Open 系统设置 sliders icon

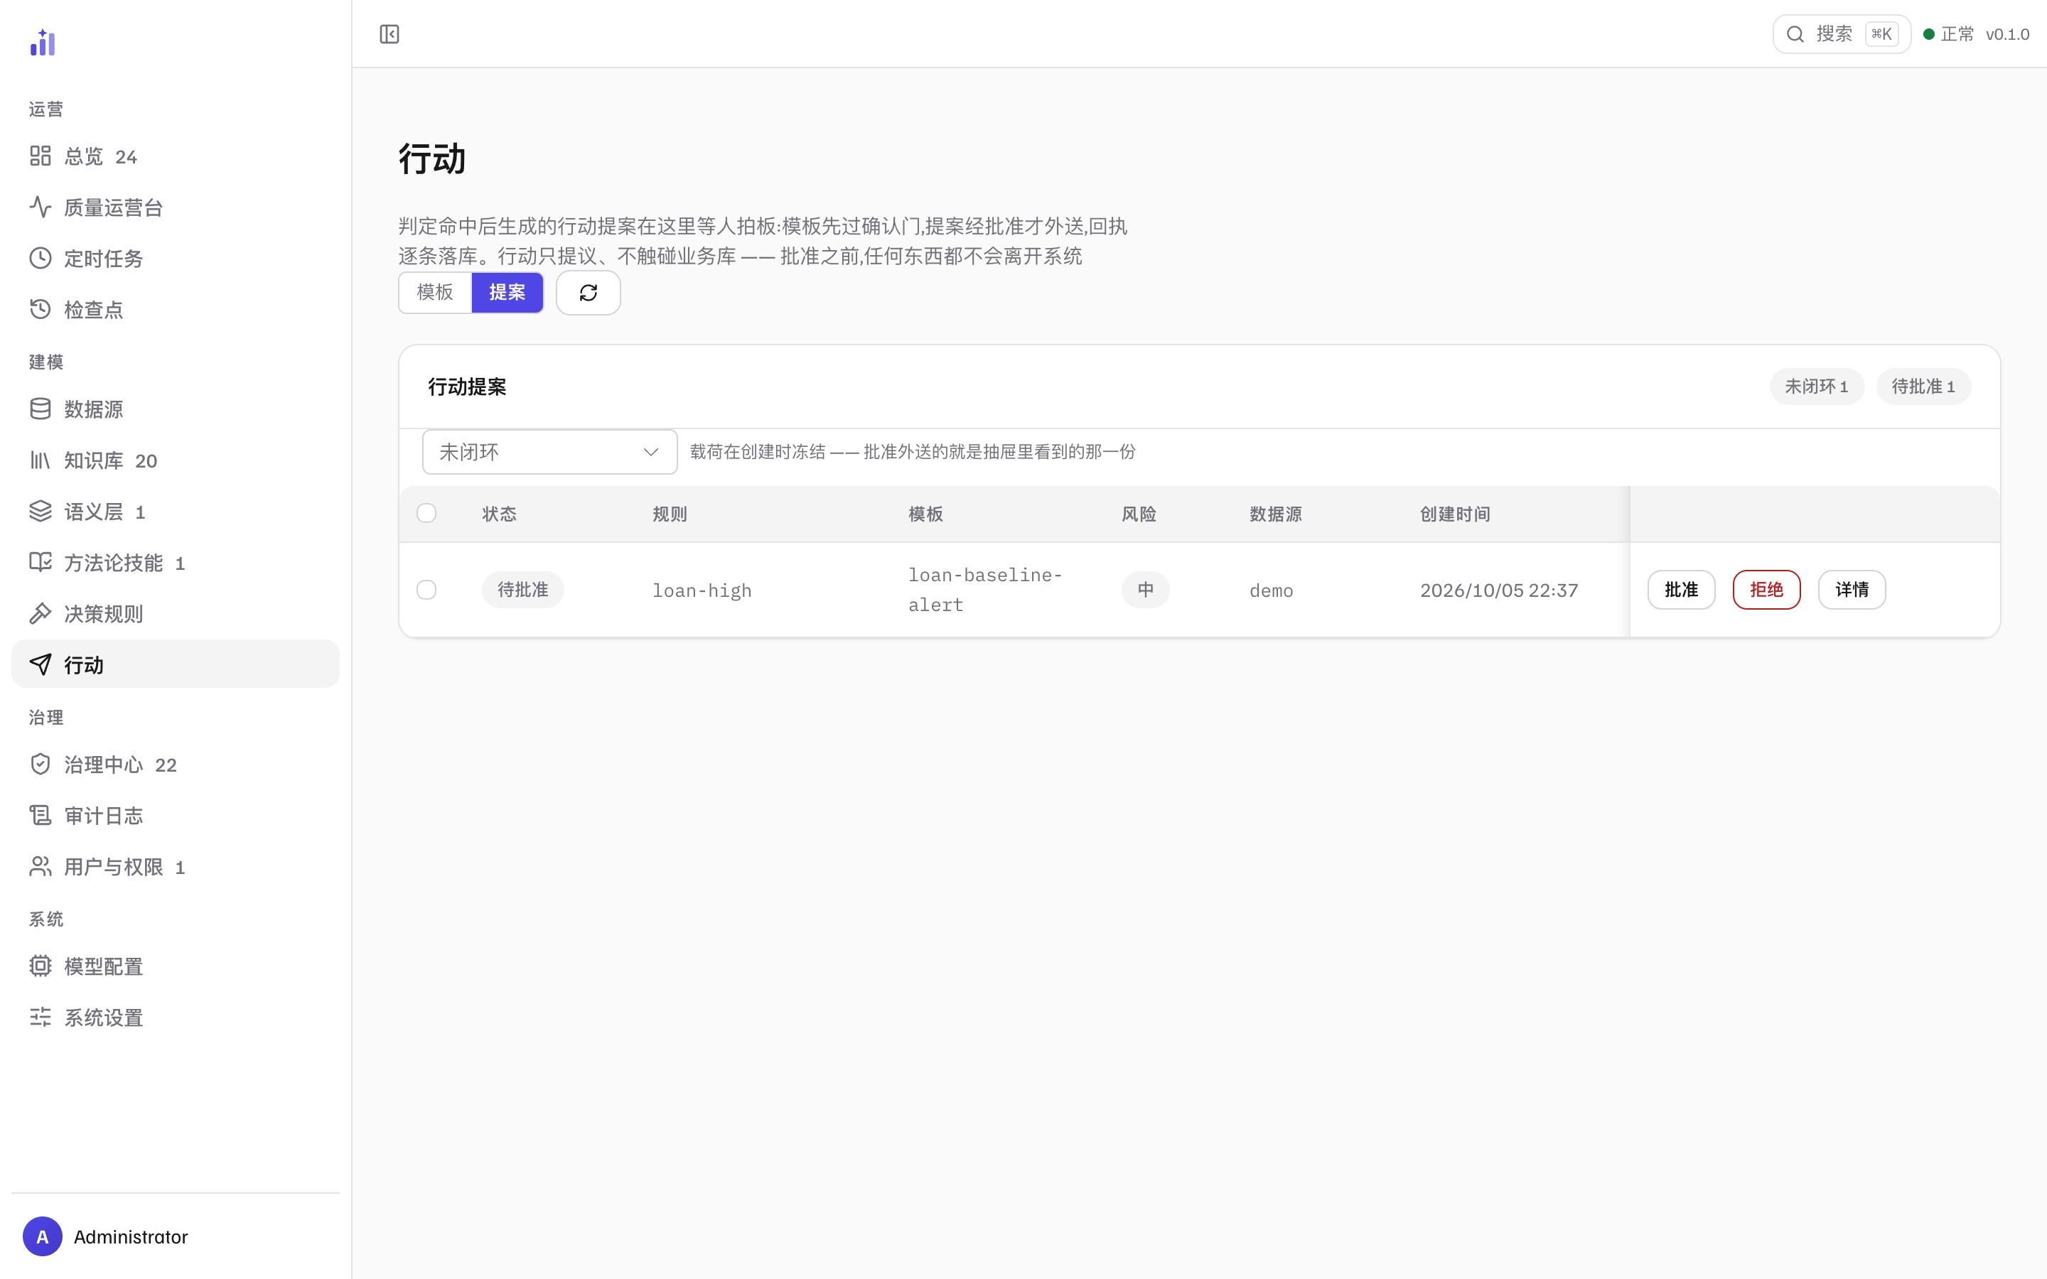[40, 1017]
